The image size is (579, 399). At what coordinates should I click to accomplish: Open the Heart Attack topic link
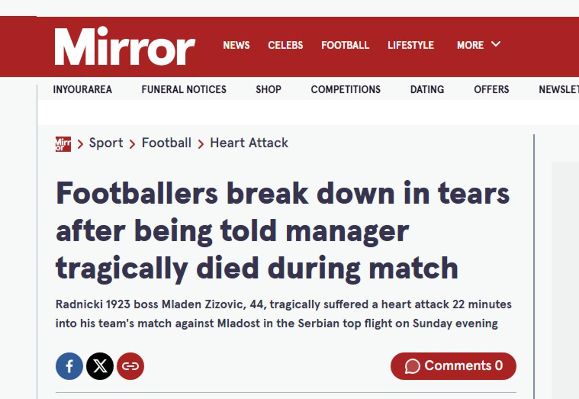(249, 143)
